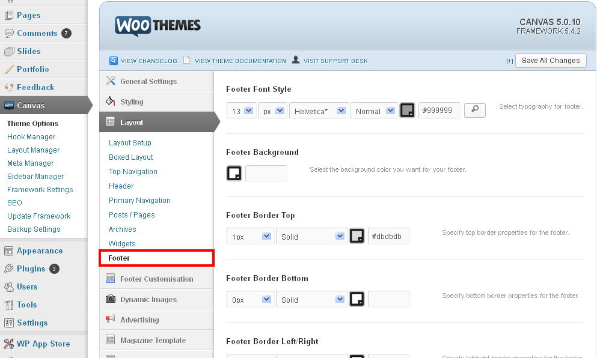The width and height of the screenshot is (600, 358).
Task: Click the Comments speech bubble icon
Action: 8,33
